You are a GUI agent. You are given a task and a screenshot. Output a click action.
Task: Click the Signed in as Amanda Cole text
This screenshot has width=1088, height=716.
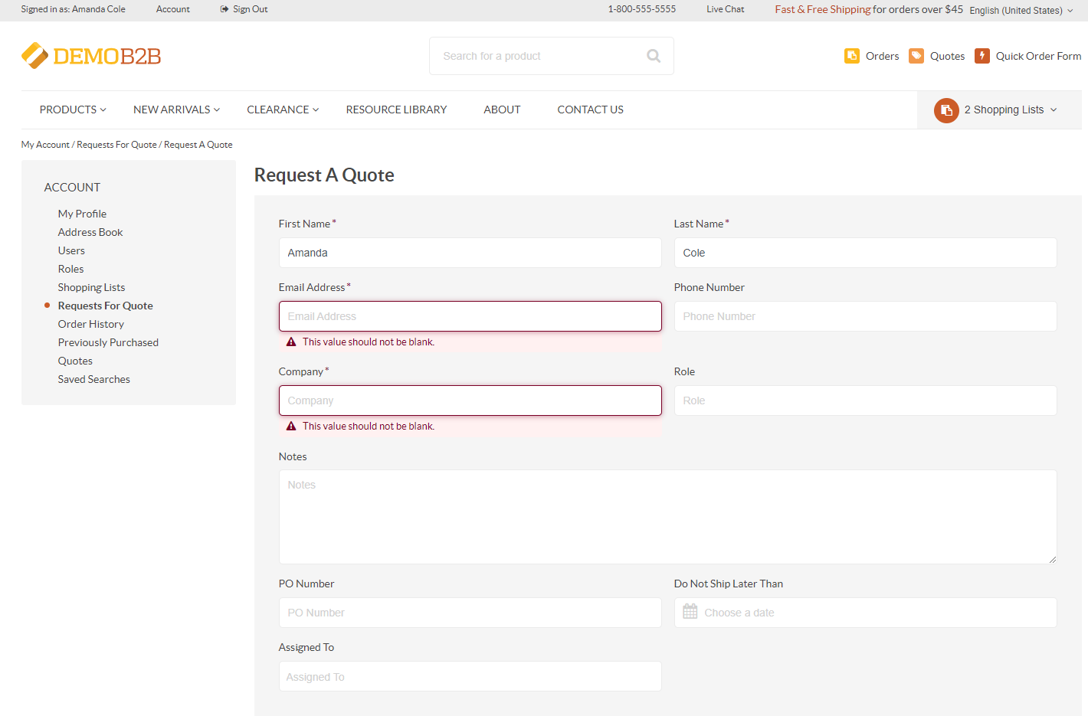74,9
